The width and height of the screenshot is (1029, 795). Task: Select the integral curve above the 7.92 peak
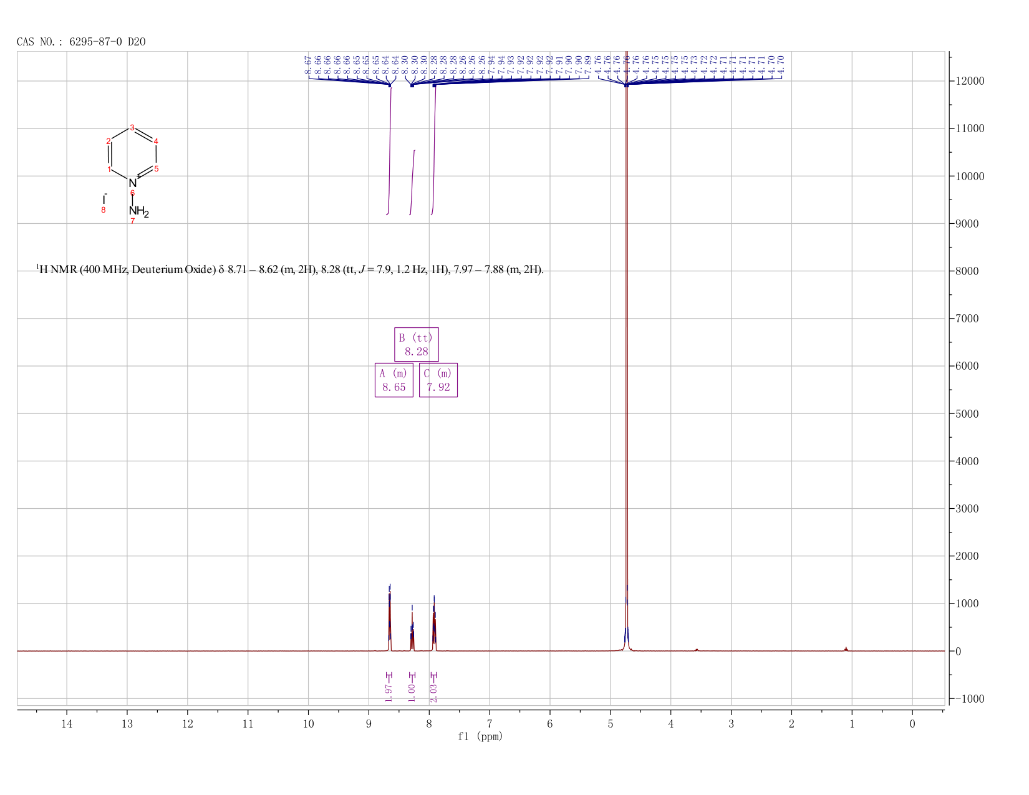(433, 150)
